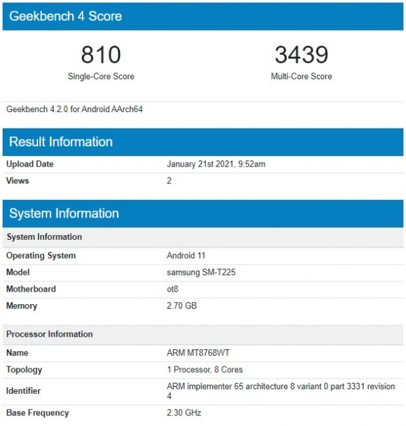Select the 1 Processor, 8 Cores value
This screenshot has height=426, width=406.
tap(205, 370)
